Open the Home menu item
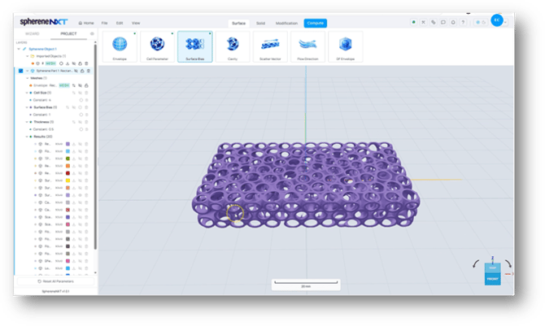Screen dimensions: 545x326 pos(86,23)
